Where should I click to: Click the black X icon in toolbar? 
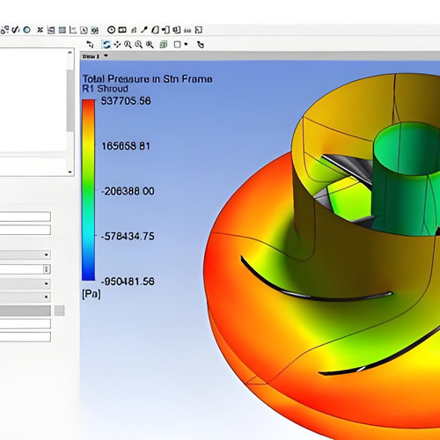pyautogui.click(x=40, y=30)
